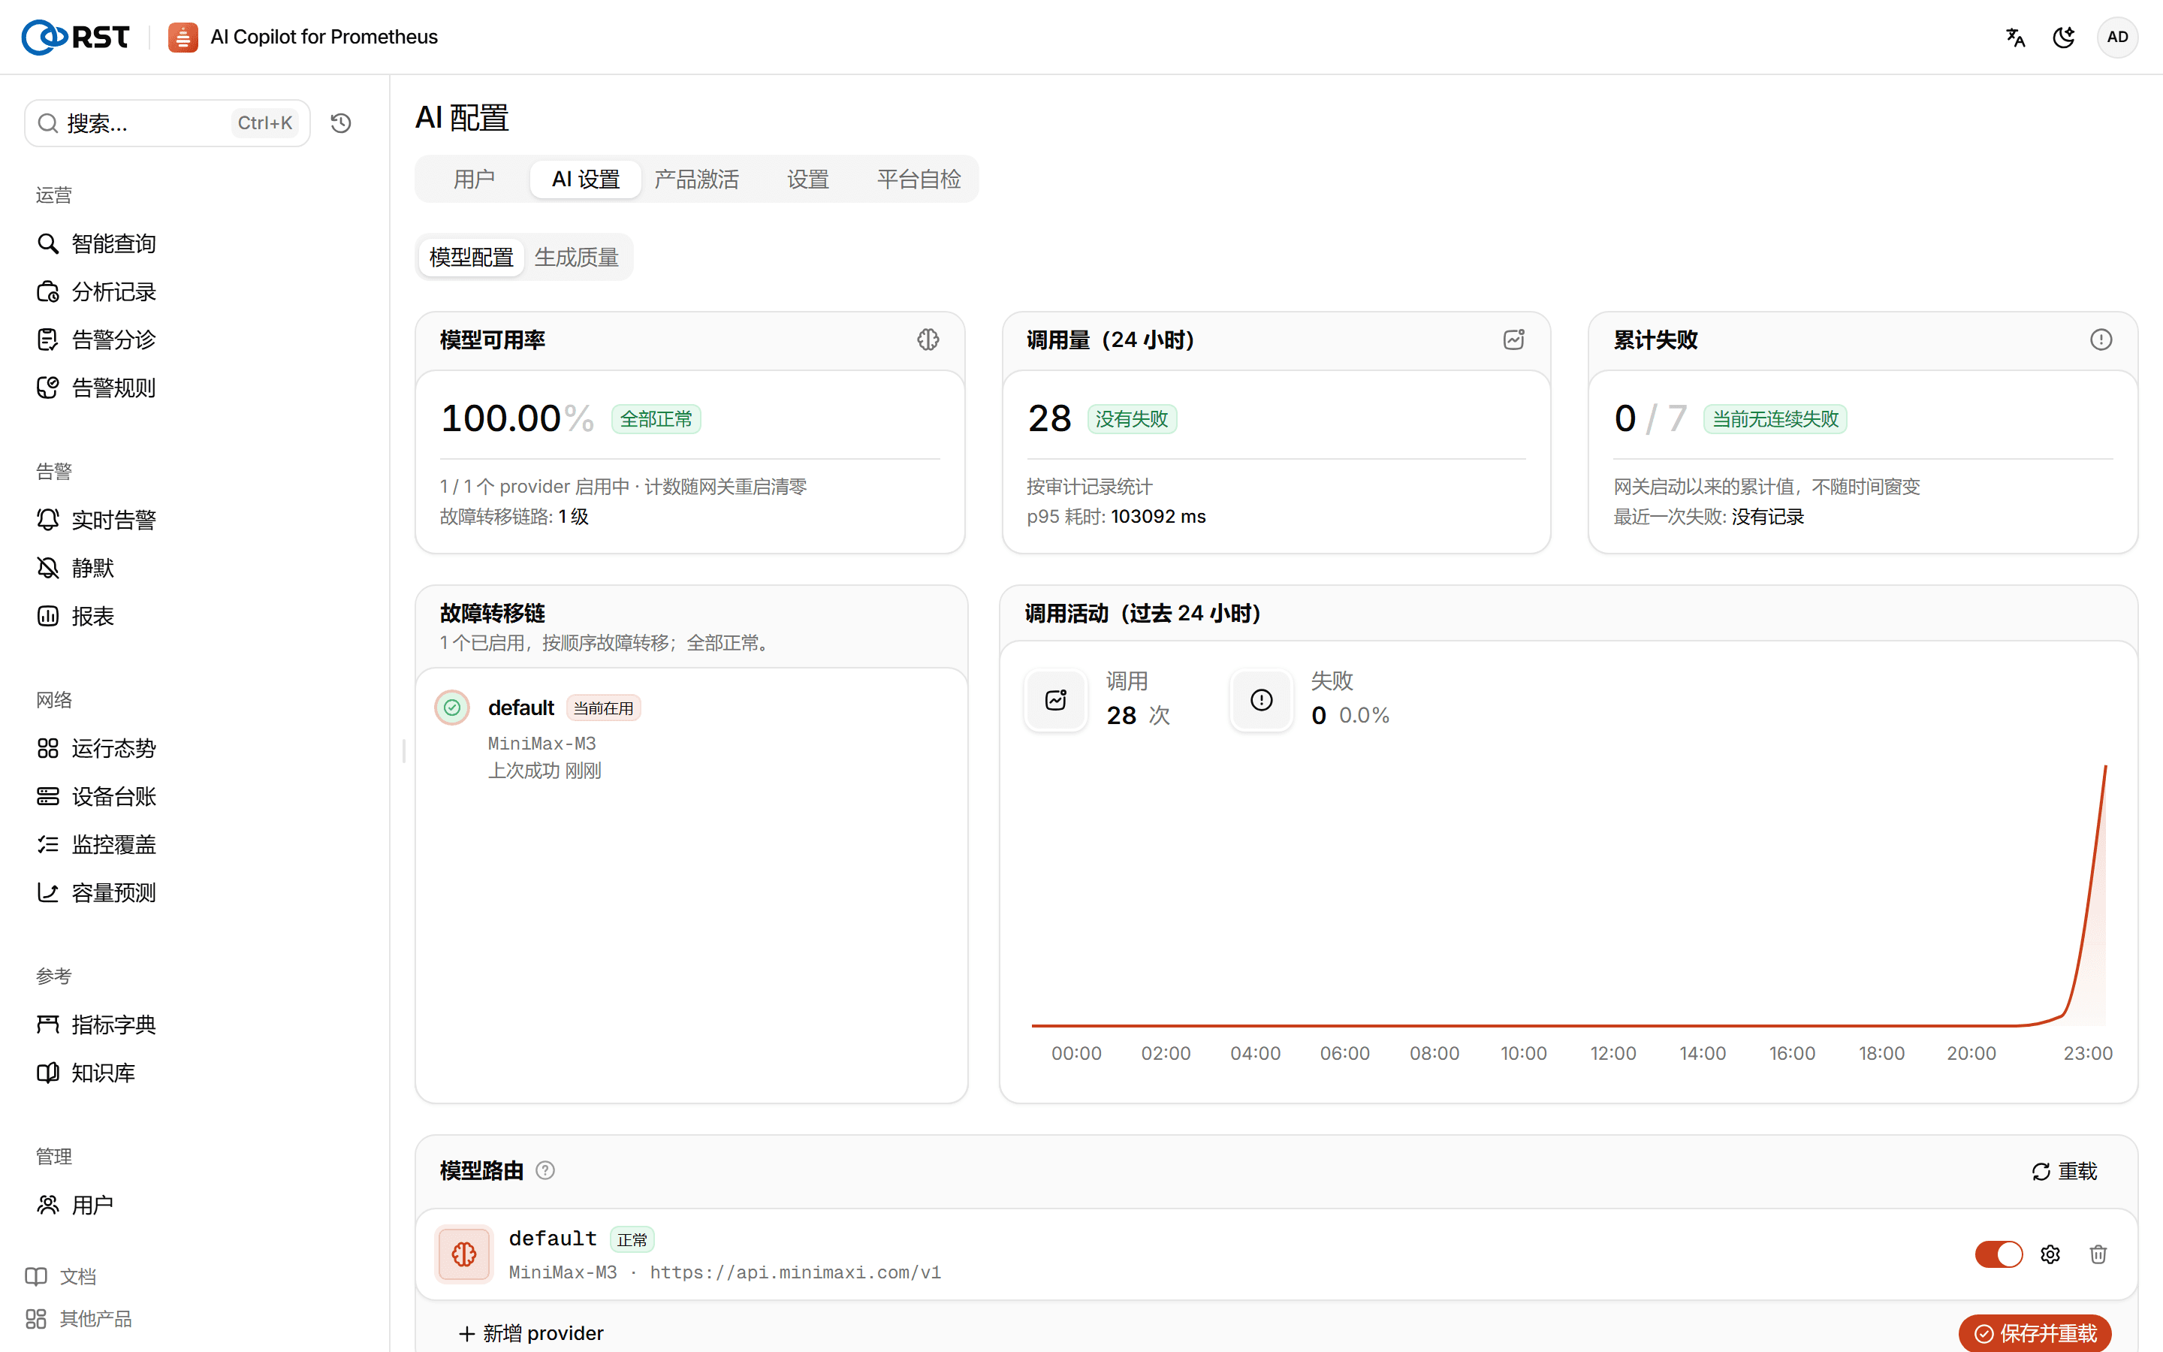Click the help icon beside 模型路由
This screenshot has width=2163, height=1352.
(545, 1170)
